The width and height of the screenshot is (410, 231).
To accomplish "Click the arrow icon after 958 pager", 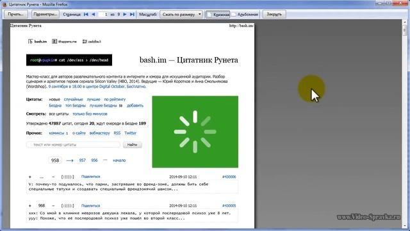I will 70,160.
